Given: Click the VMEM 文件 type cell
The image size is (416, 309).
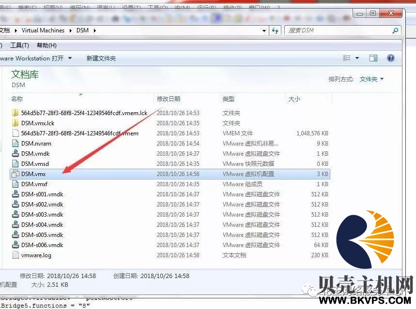Looking at the screenshot, I should click(238, 133).
